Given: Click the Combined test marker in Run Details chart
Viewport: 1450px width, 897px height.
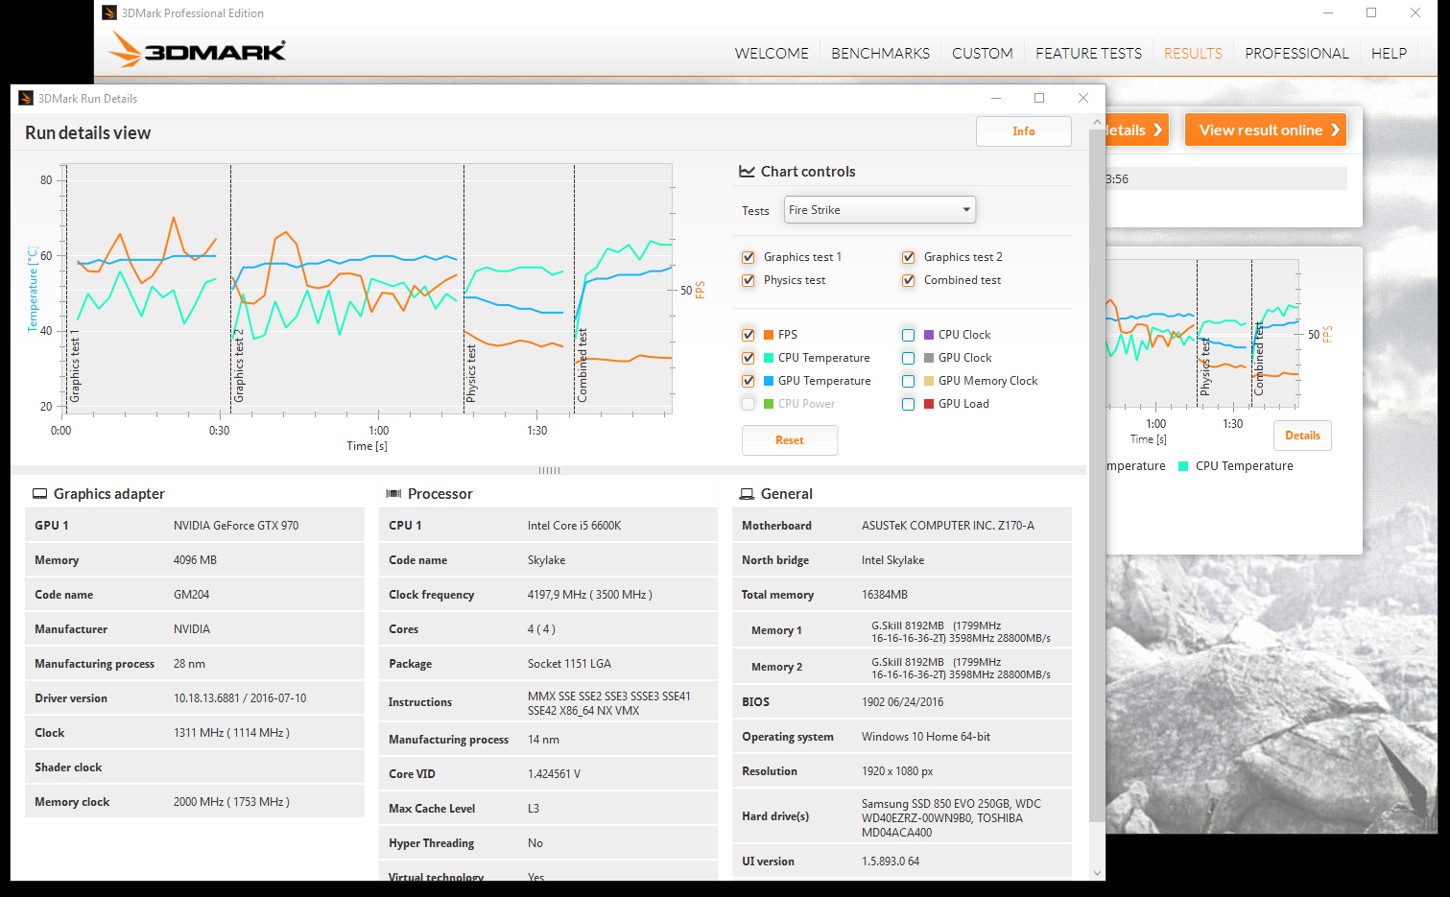Looking at the screenshot, I should (x=582, y=366).
